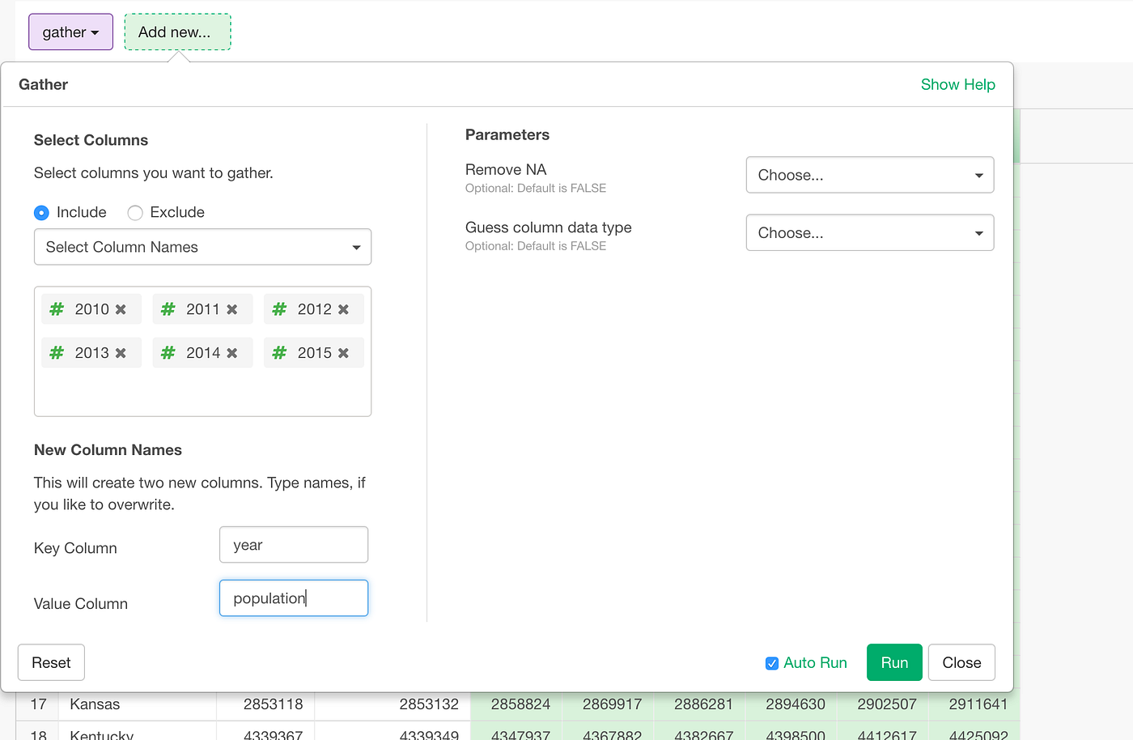
Task: Remove the 2011 column chip
Action: click(231, 308)
